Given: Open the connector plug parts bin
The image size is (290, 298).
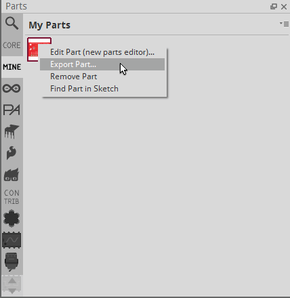Looking at the screenshot, I should [x=12, y=261].
